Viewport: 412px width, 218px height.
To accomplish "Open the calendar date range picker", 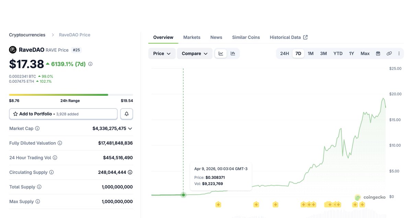I will [x=378, y=54].
